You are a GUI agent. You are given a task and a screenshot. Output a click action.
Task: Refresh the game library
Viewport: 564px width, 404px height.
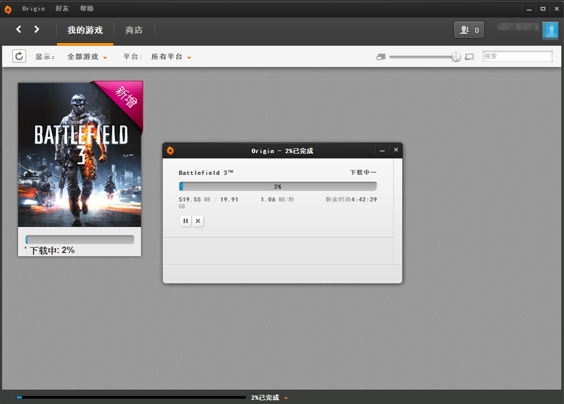[19, 56]
